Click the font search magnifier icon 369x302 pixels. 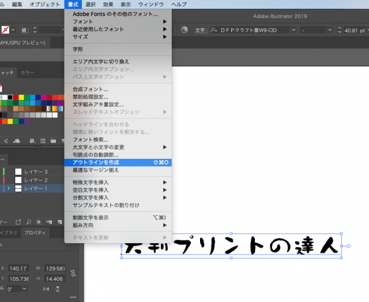click(213, 30)
